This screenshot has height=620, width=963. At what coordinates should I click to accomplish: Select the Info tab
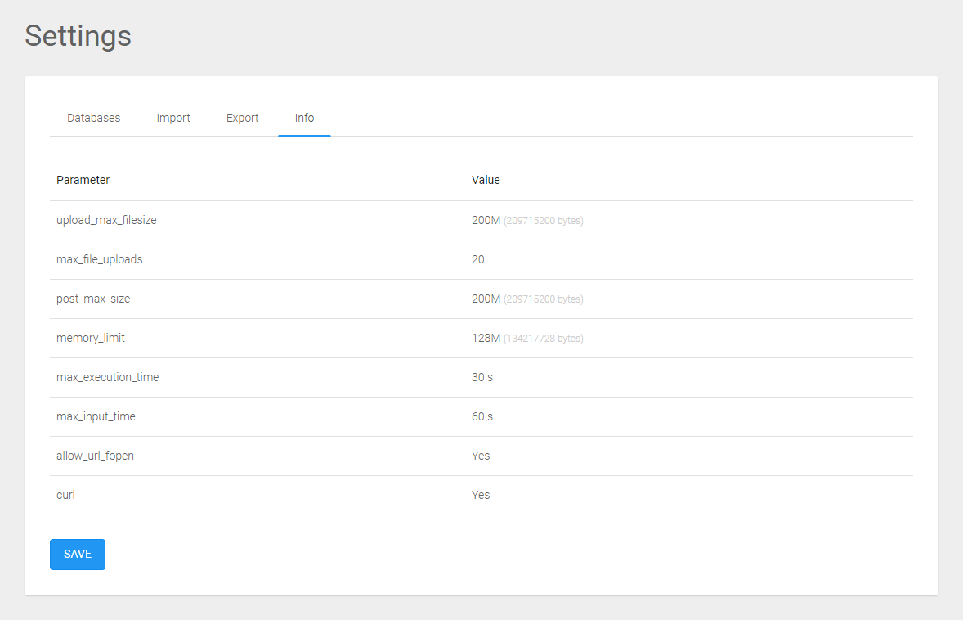tap(305, 118)
